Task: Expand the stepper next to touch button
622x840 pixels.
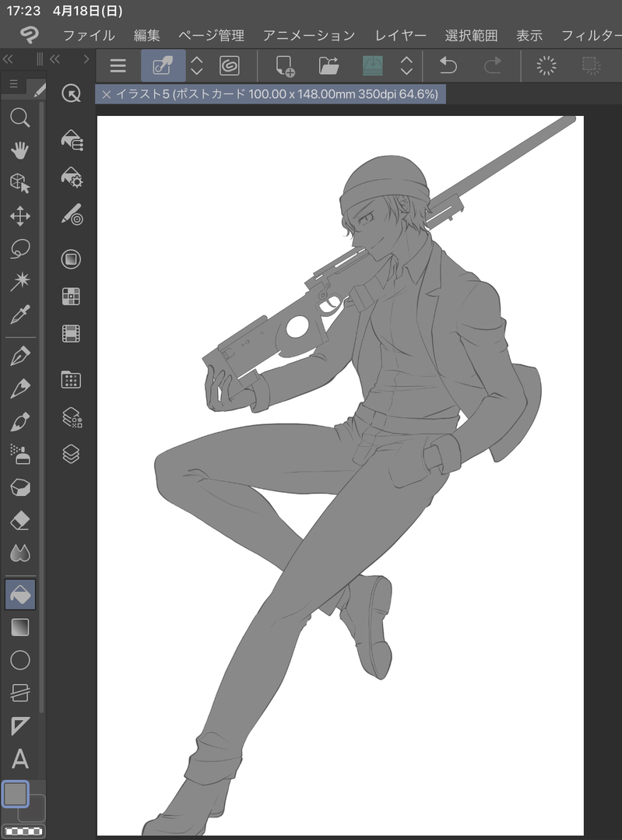Action: tap(197, 65)
